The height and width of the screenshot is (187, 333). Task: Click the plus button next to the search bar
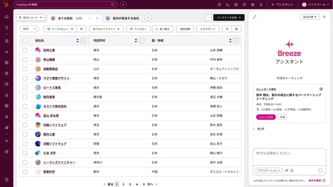(123, 5)
